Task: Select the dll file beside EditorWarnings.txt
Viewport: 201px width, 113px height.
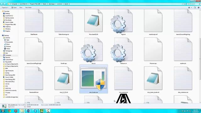Action: pos(94,22)
